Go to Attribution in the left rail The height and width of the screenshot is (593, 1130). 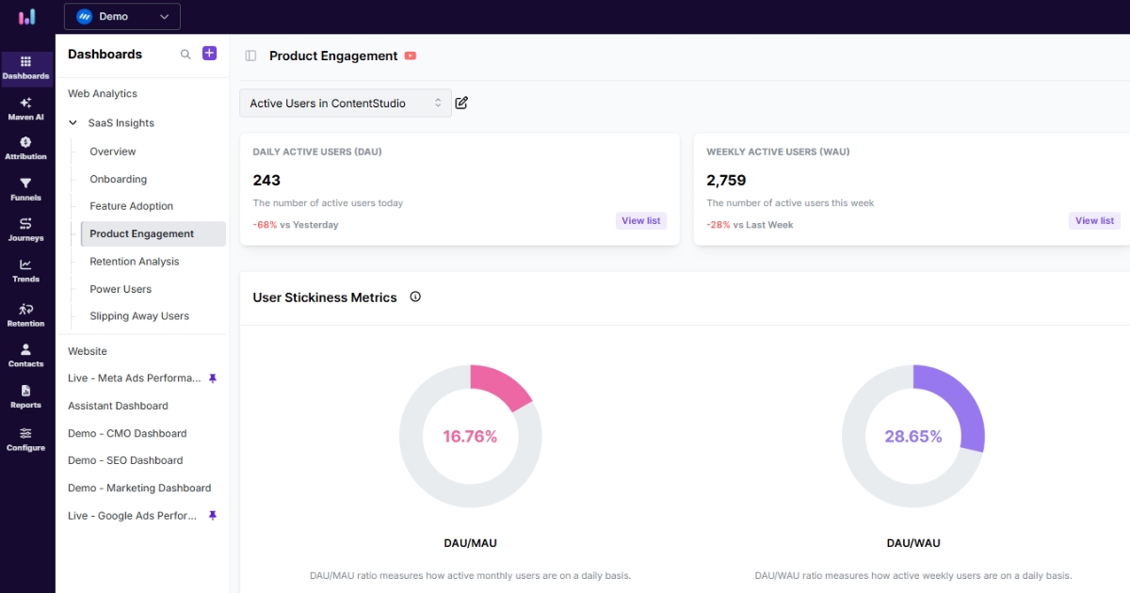pyautogui.click(x=26, y=149)
